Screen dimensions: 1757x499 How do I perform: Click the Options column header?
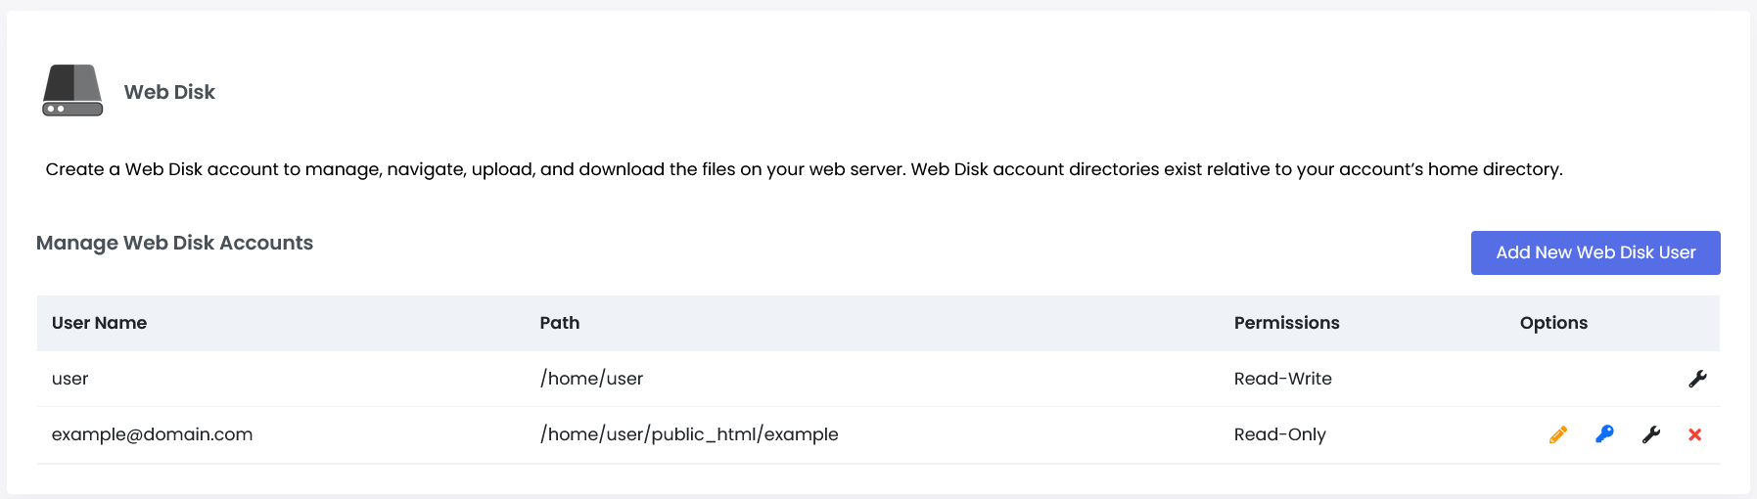[1553, 323]
